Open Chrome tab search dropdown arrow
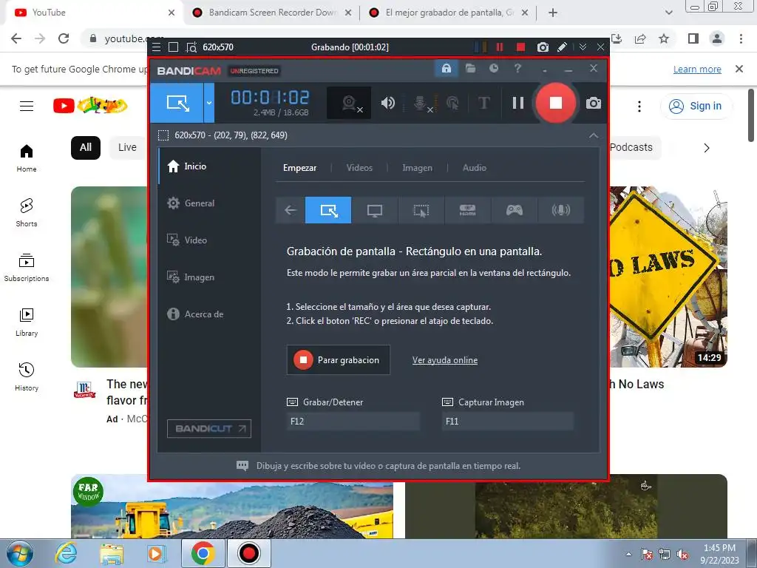Viewport: 757px width, 568px height. pyautogui.click(x=668, y=13)
